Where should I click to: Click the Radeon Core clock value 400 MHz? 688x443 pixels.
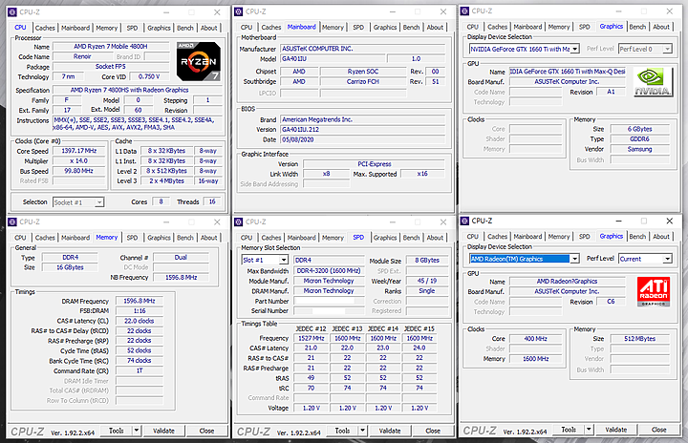click(x=535, y=339)
